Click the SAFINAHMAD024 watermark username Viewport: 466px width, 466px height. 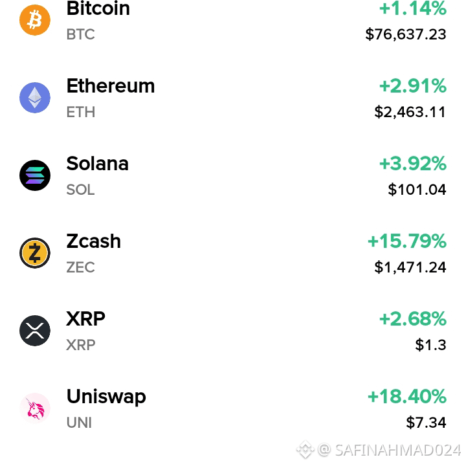pyautogui.click(x=398, y=450)
